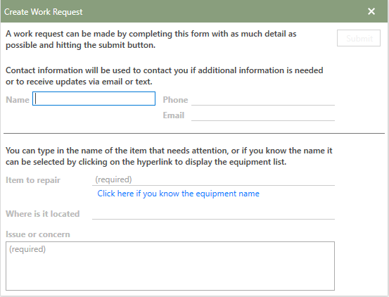The height and width of the screenshot is (297, 389).
Task: Click the equipment list hyperlink instruction paragraph
Action: [169, 156]
